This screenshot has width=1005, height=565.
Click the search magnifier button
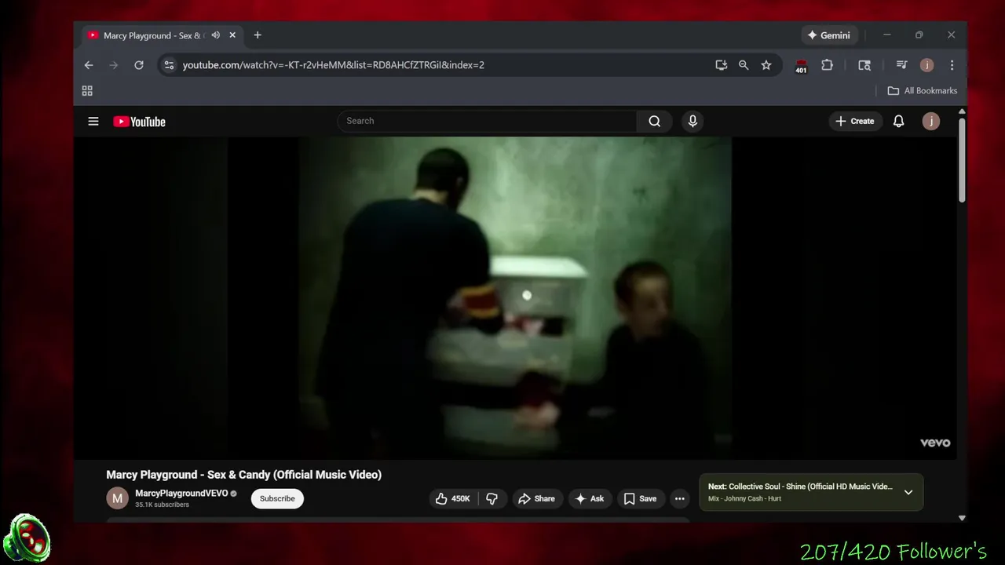pyautogui.click(x=655, y=121)
